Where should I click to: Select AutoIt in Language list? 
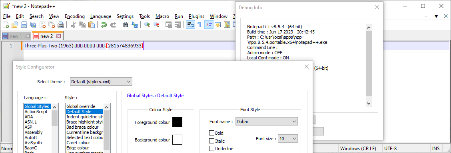[x=38, y=137]
